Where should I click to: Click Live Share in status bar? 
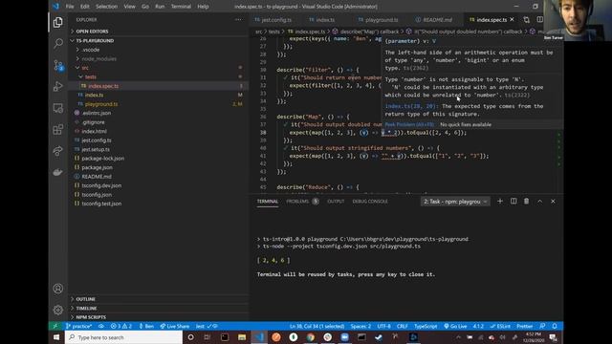174,326
